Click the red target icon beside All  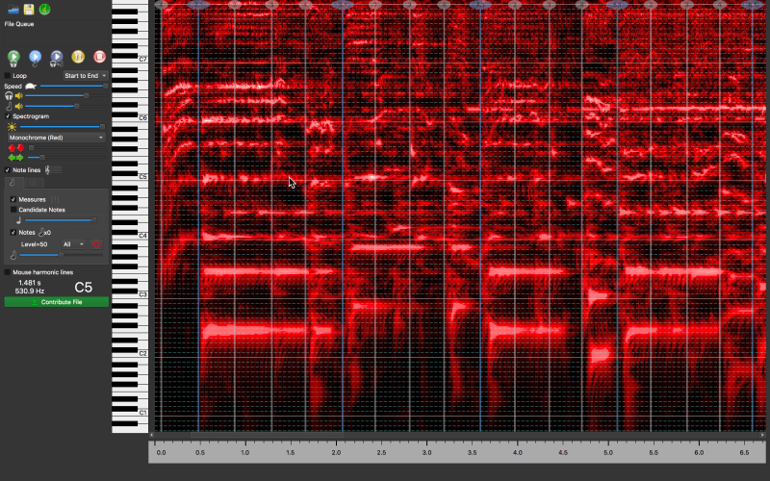96,244
